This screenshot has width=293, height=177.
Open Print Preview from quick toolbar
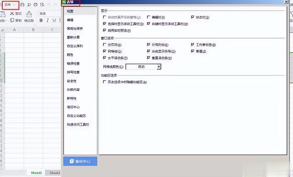coord(42,5)
